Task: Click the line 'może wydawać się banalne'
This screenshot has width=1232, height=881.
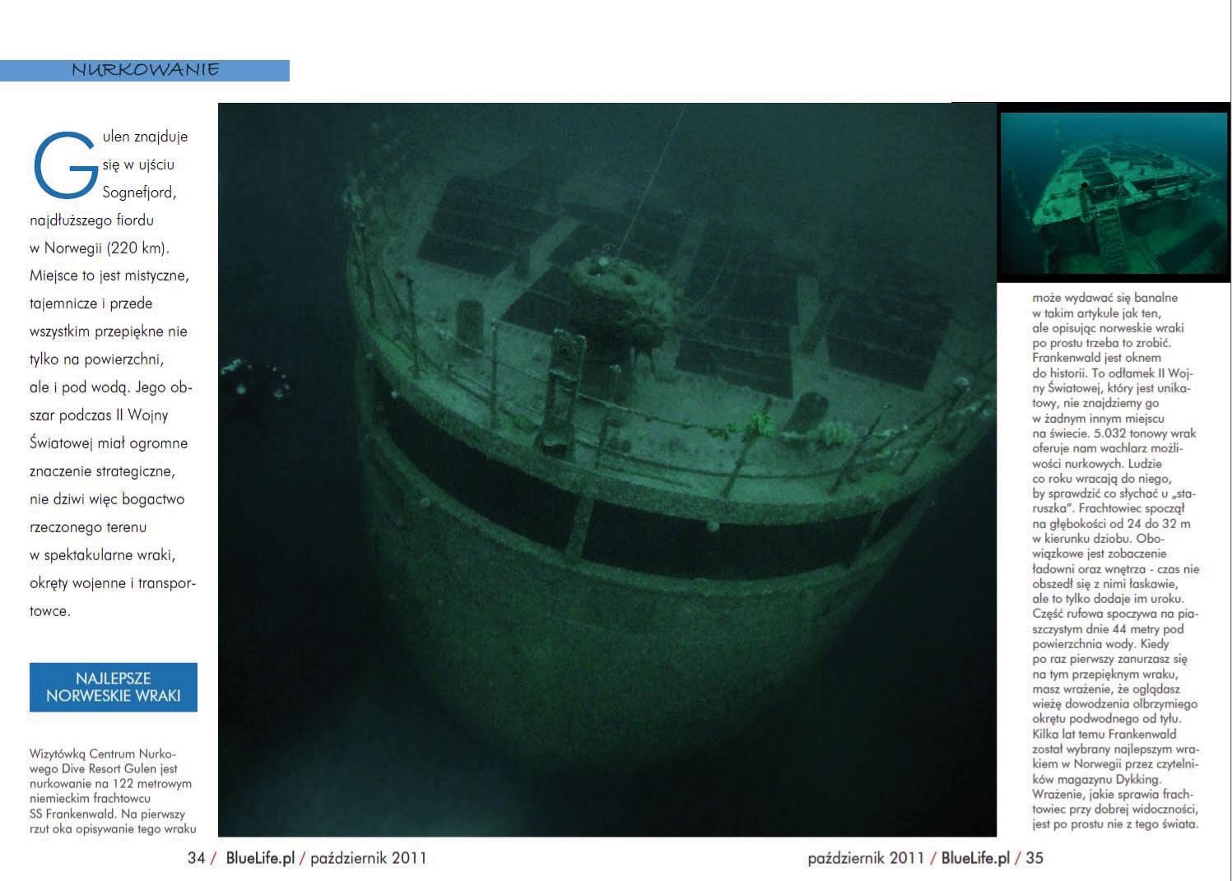Action: pos(1105,298)
